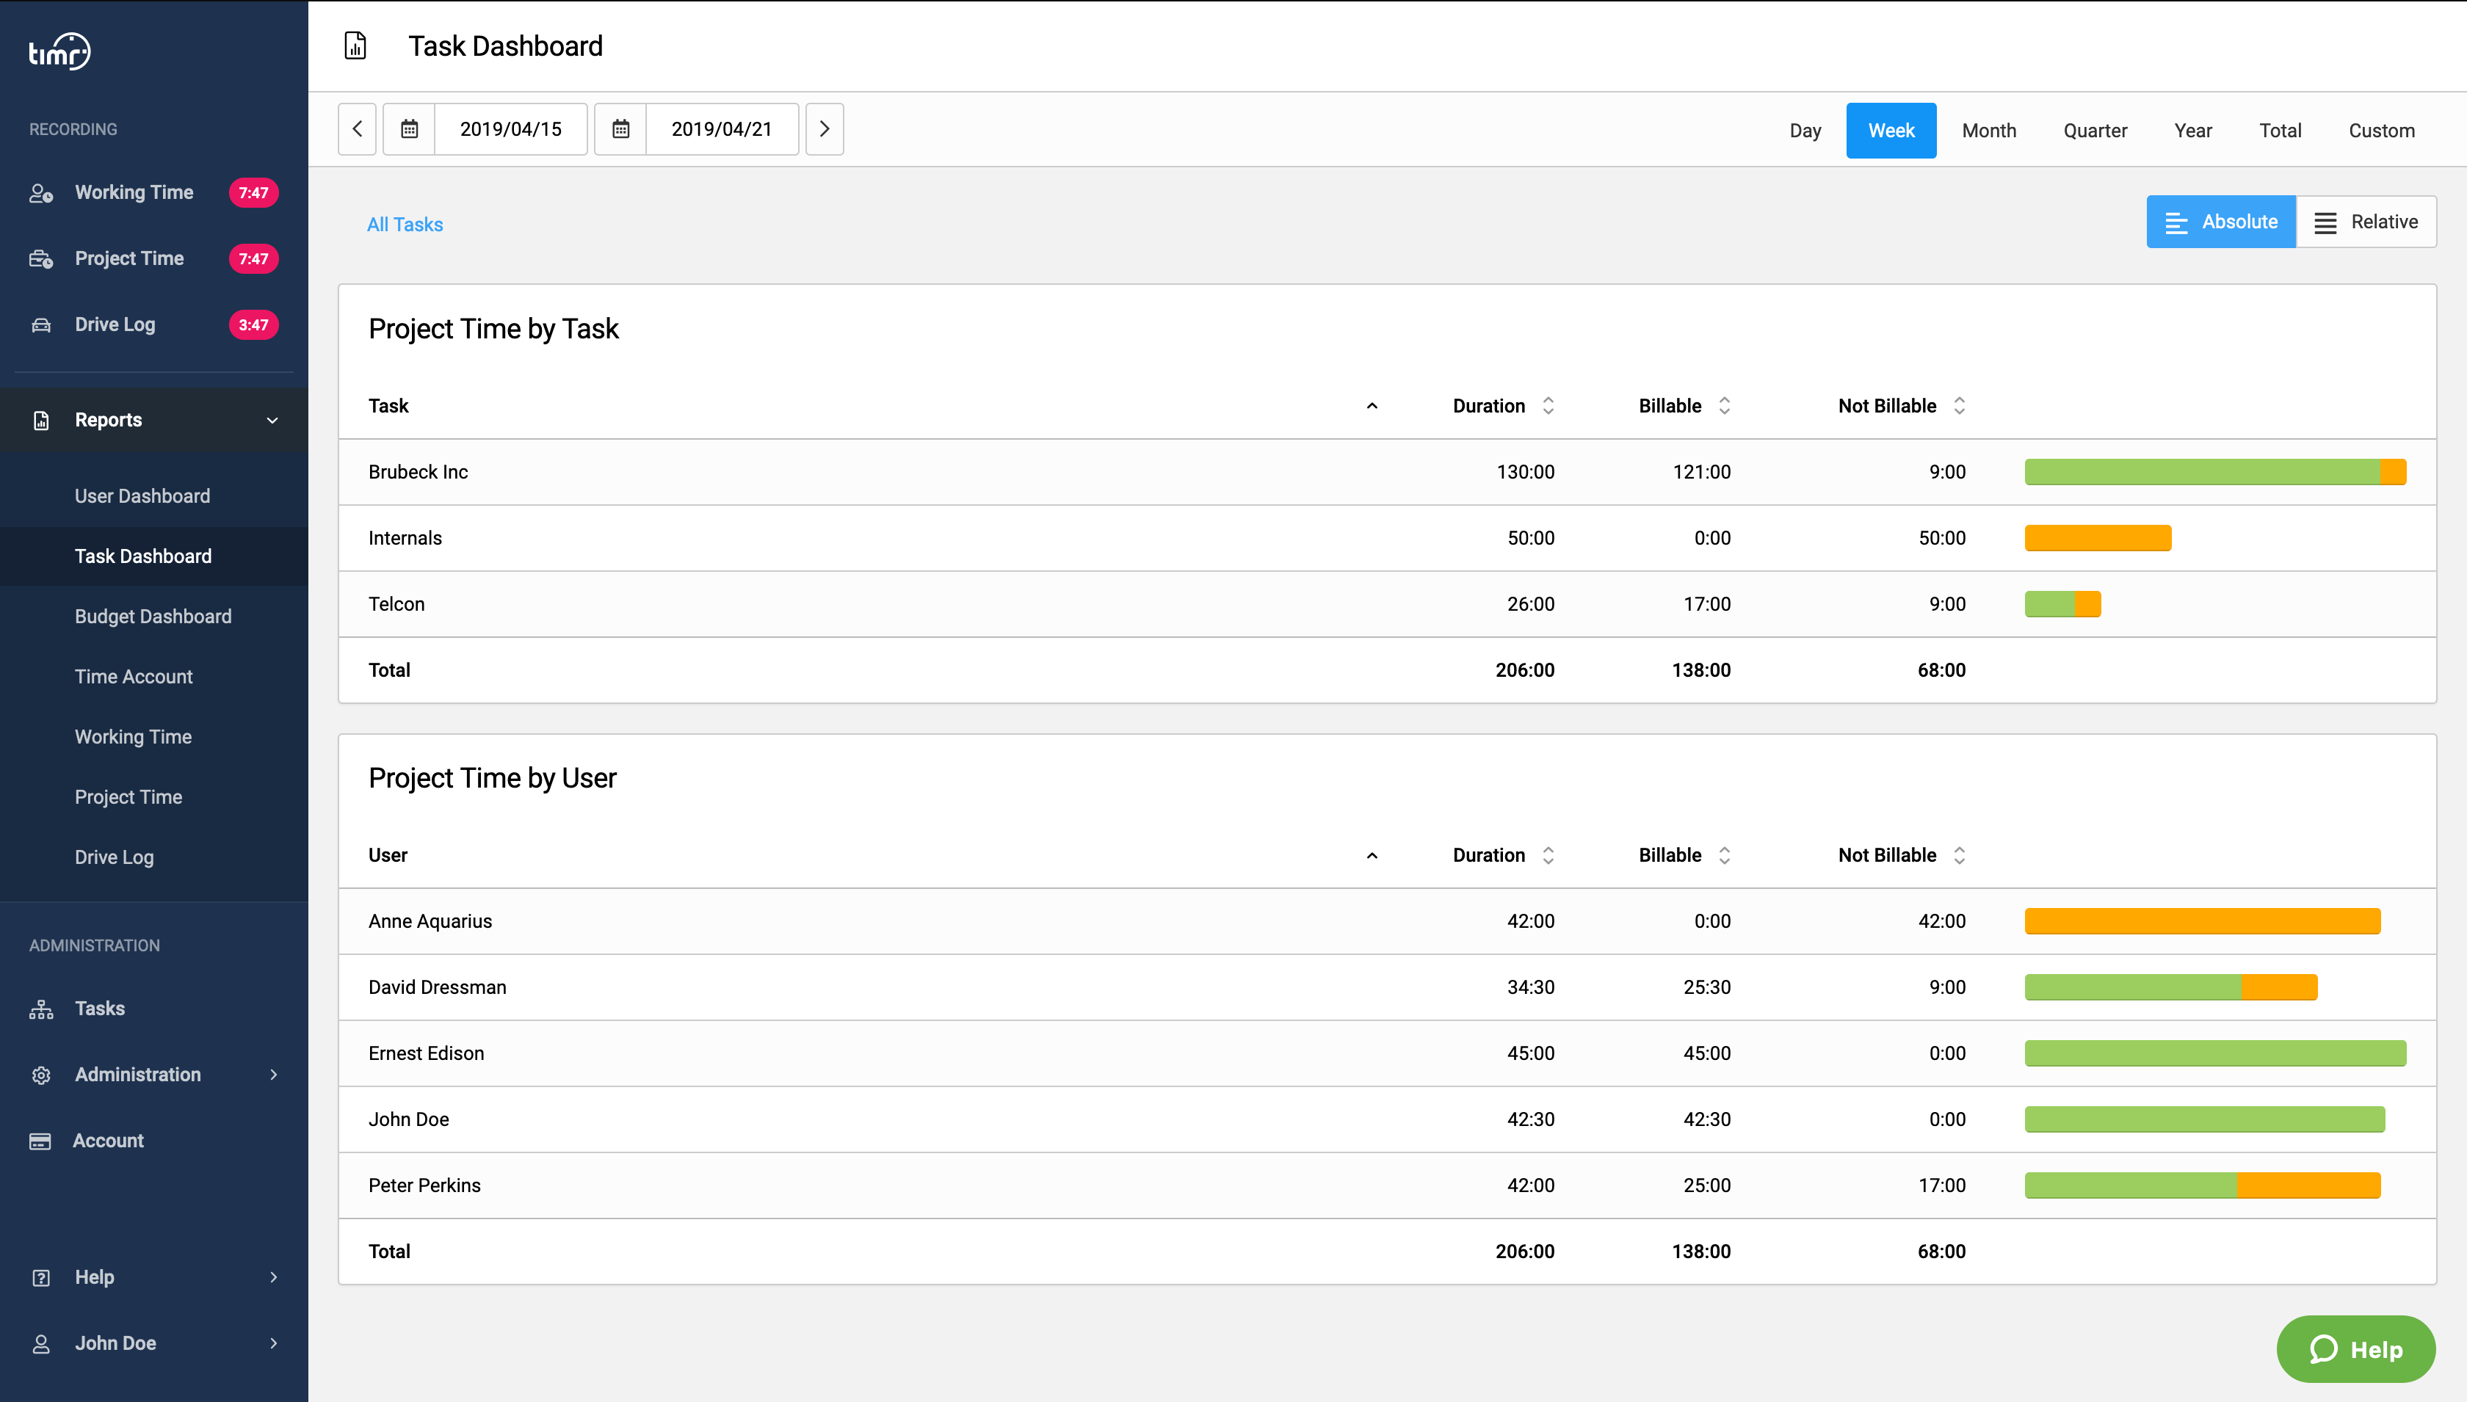Open Budget Dashboard report
This screenshot has height=1402, width=2467.
153,617
